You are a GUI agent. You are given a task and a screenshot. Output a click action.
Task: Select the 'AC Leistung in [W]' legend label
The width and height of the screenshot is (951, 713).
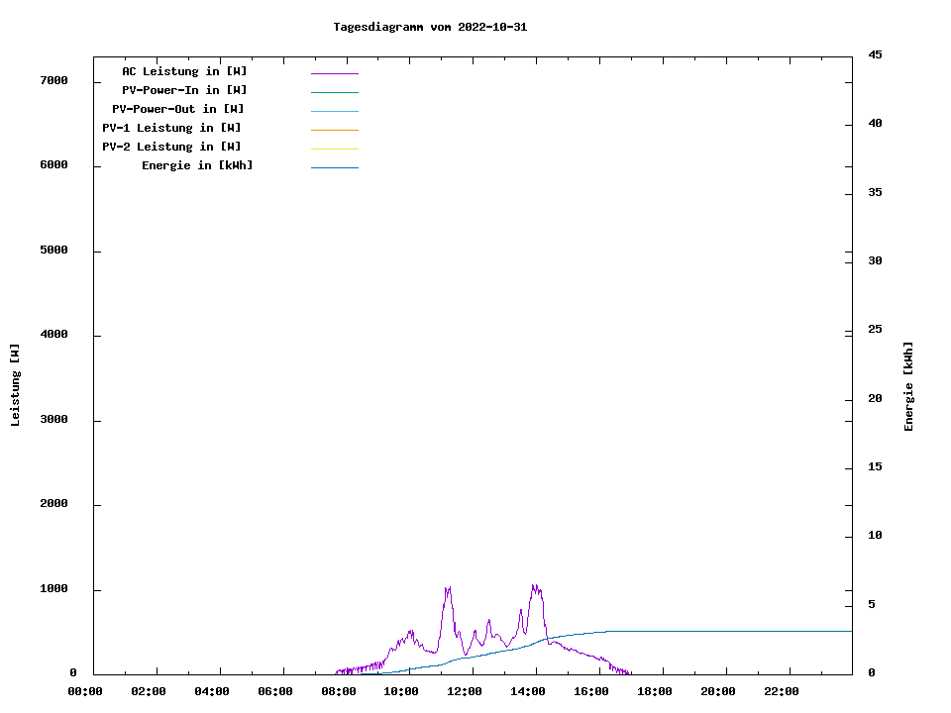pos(184,71)
